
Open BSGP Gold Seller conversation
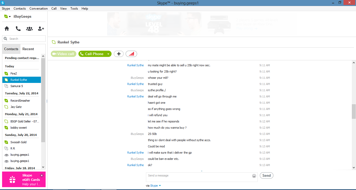[22, 121]
